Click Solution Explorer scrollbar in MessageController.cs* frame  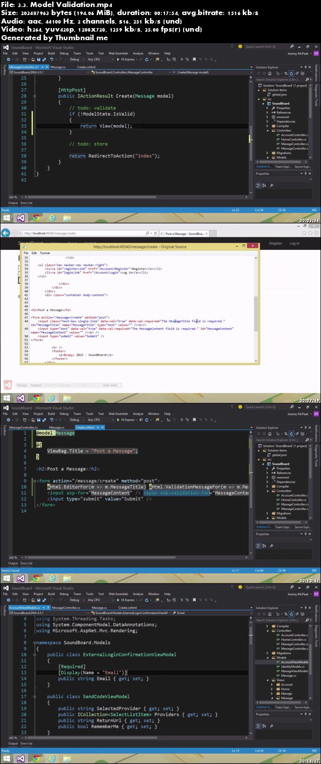pos(311,120)
